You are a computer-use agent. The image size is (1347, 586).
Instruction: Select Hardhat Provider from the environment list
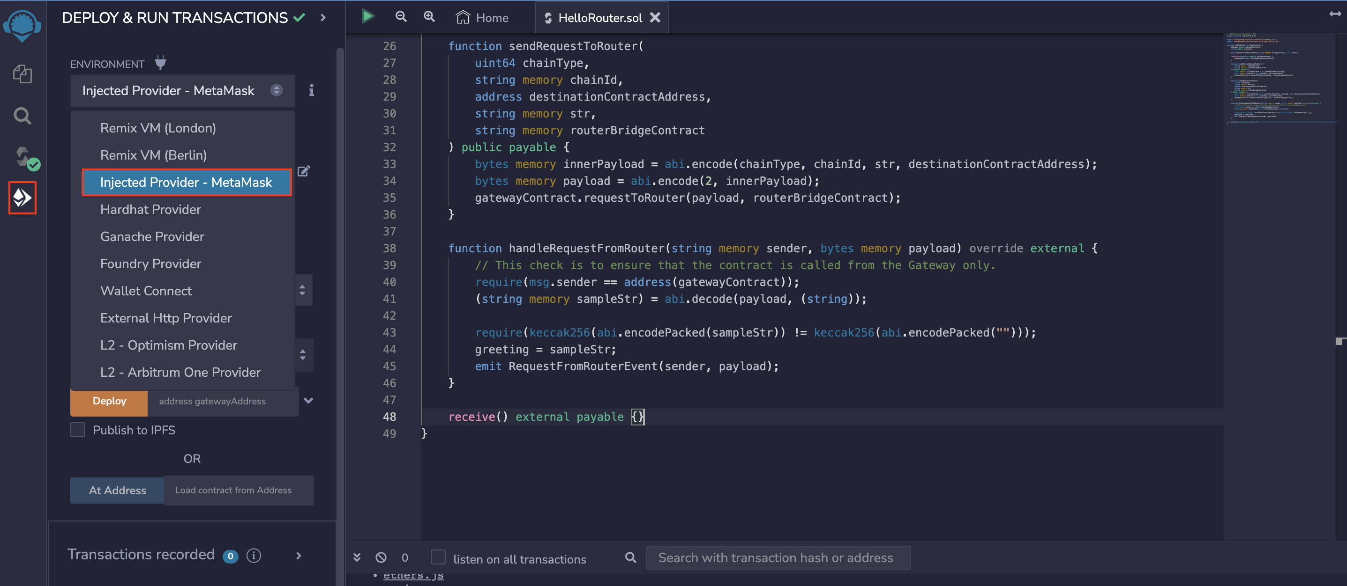150,209
